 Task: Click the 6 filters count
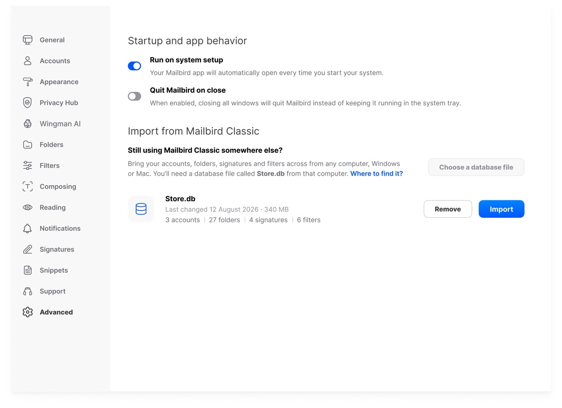[x=309, y=220]
